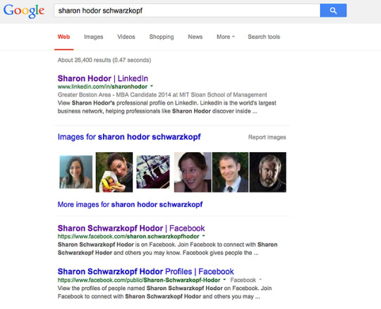381x309 pixels.
Task: Click the www.linkedin.com/in/sharonhodor green URL
Action: pos(102,87)
